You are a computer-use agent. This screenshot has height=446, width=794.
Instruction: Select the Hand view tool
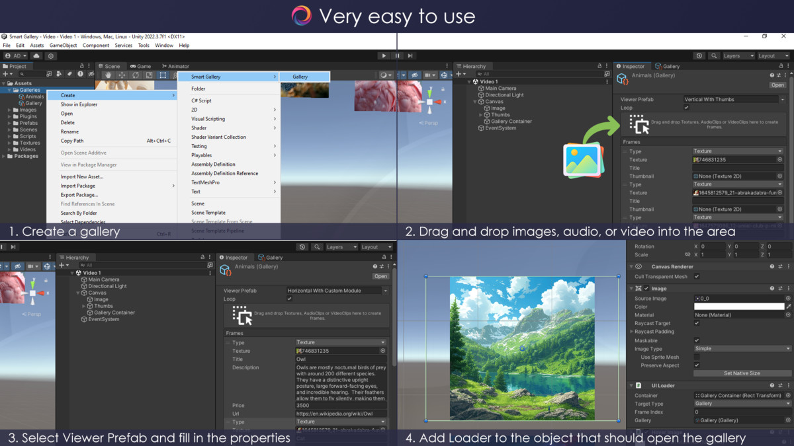109,75
